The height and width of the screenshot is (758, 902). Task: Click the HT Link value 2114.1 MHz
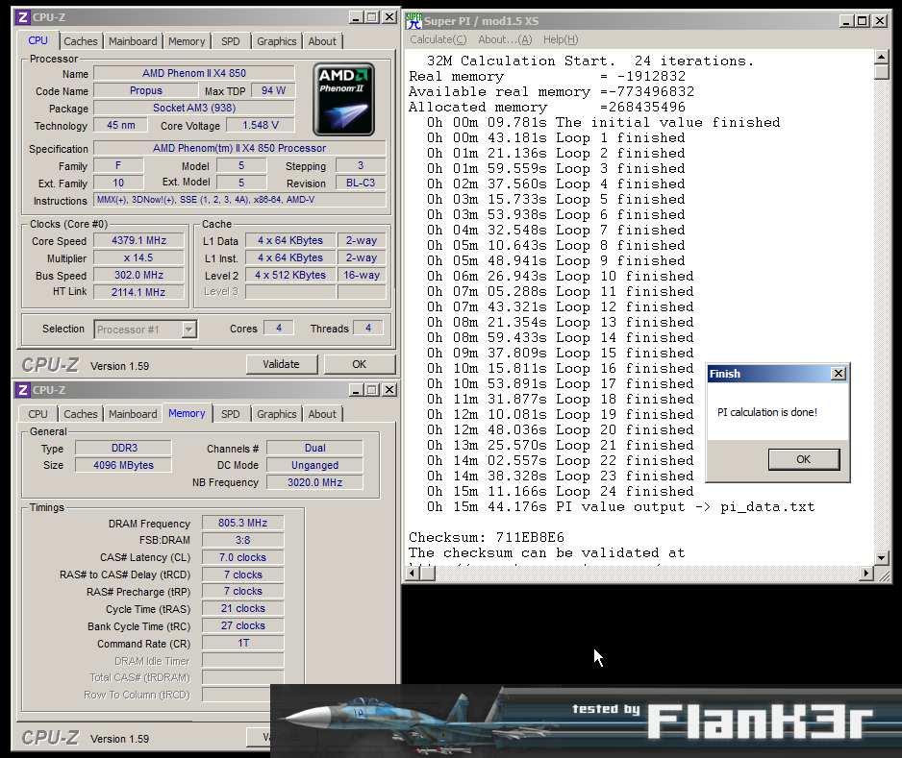click(x=138, y=292)
